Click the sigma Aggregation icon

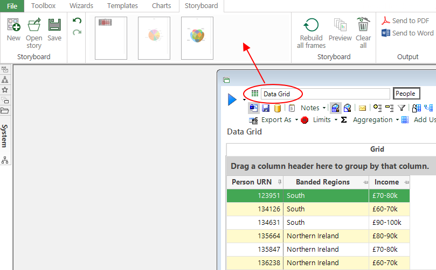[344, 120]
